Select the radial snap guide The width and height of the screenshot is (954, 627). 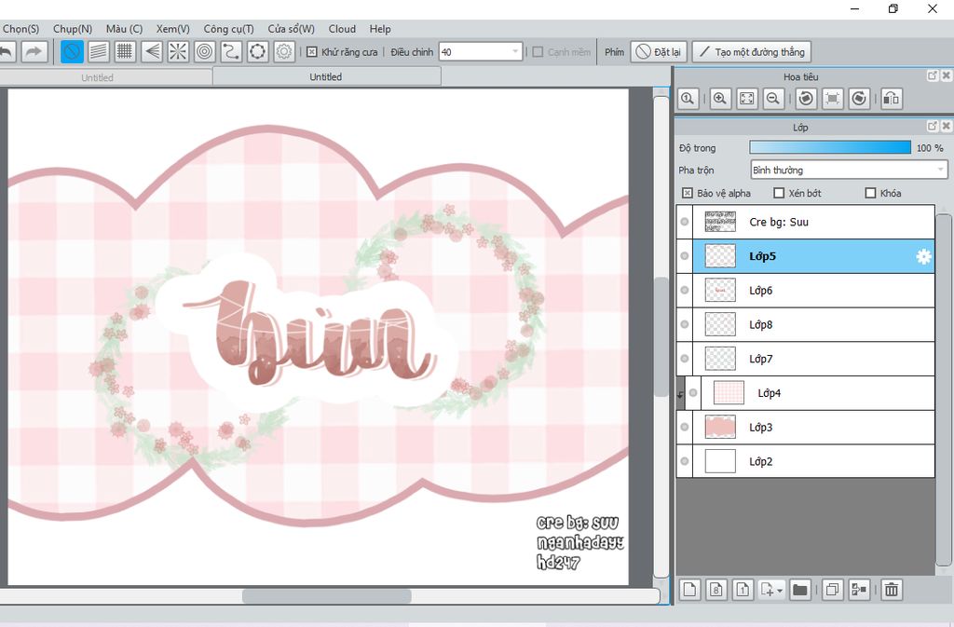(178, 52)
